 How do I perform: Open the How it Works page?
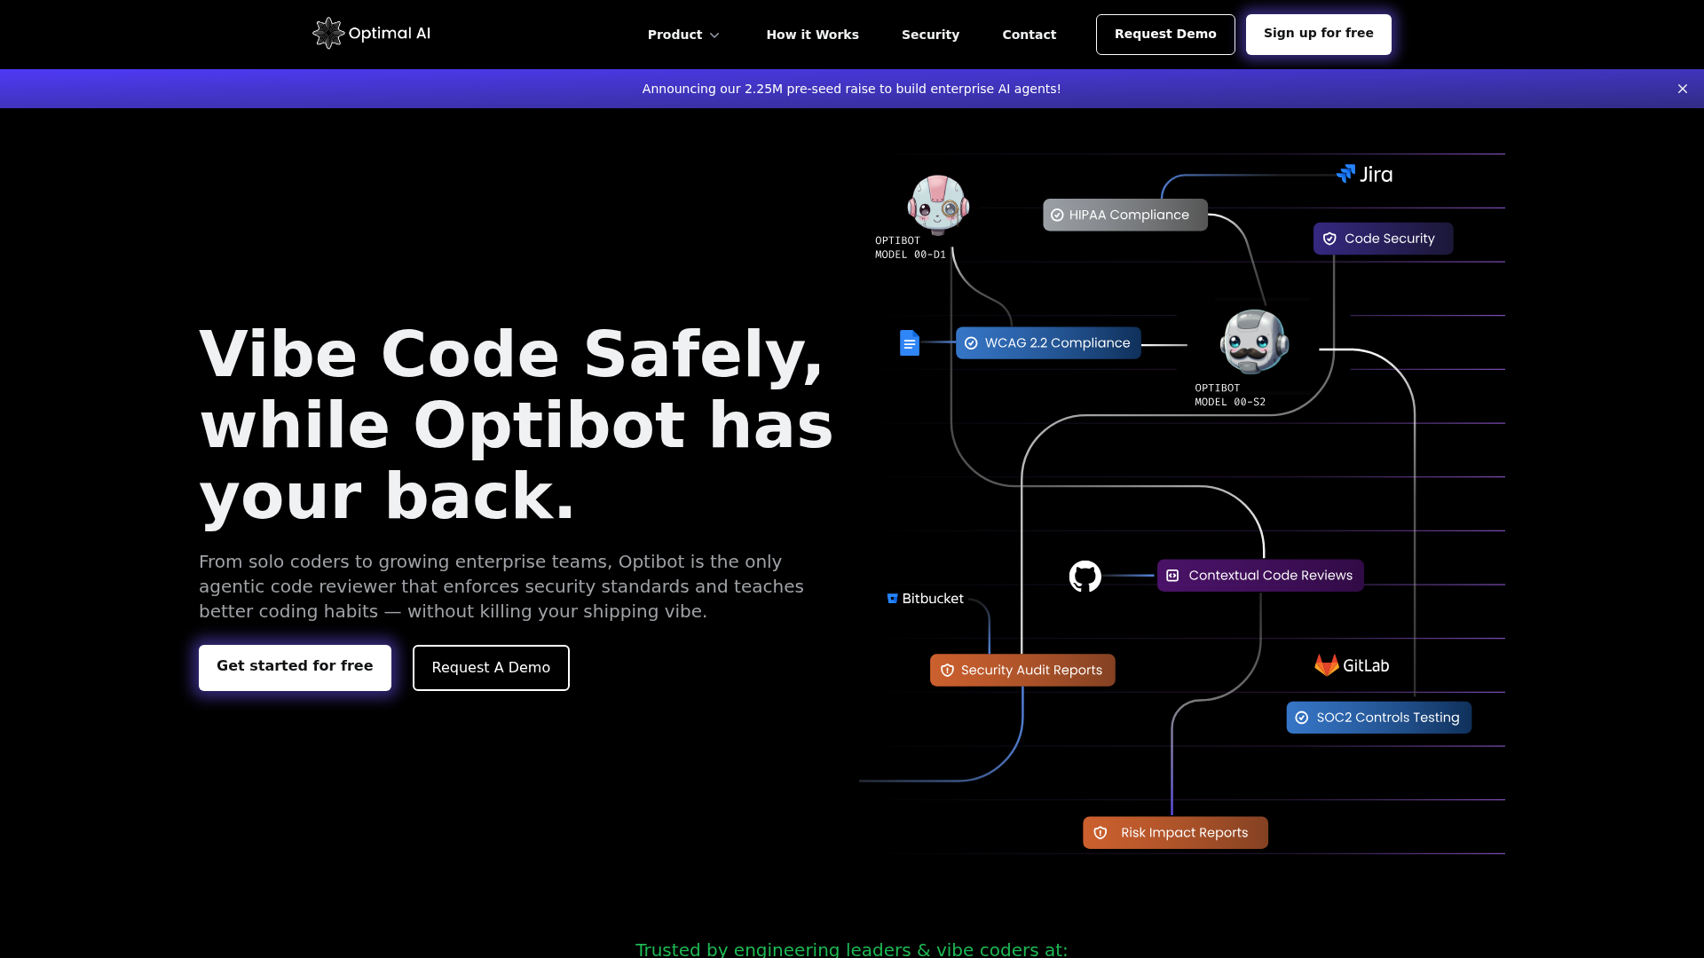pos(812,35)
